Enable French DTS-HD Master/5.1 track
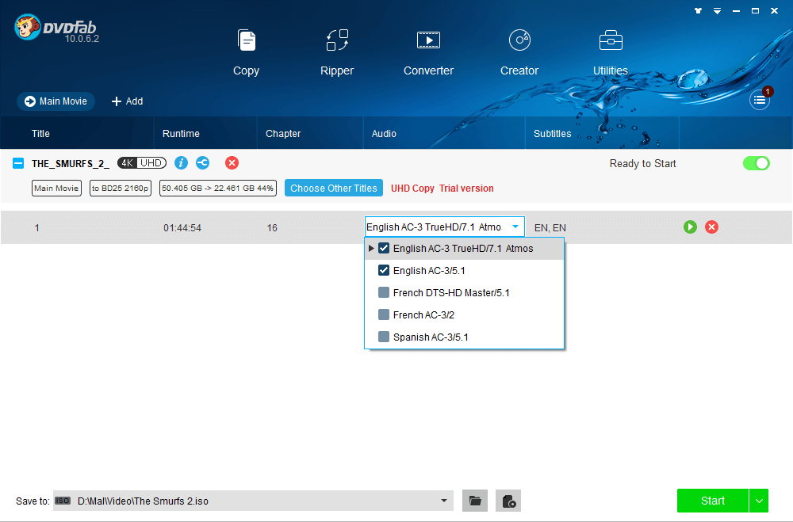This screenshot has height=522, width=793. (384, 292)
